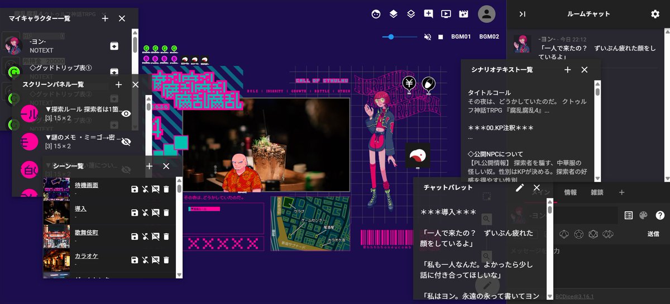Select the red bird logo panel

pyautogui.click(x=418, y=155)
